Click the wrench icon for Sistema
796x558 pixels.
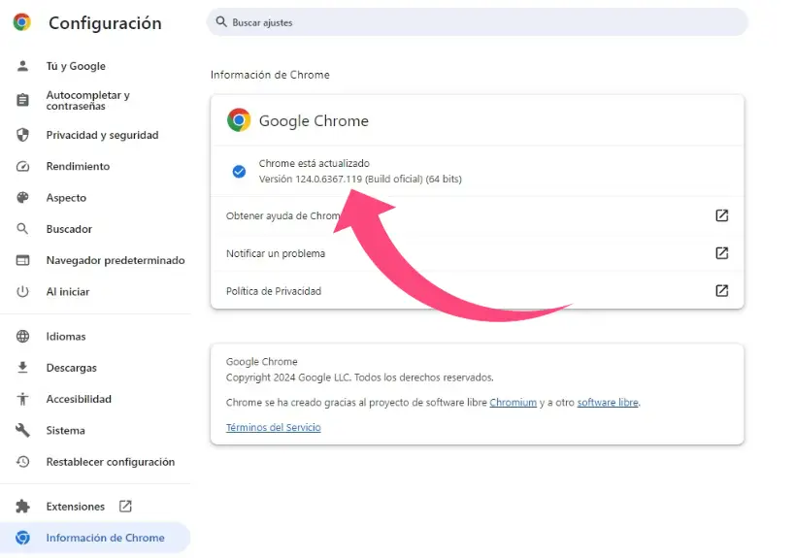tap(22, 430)
